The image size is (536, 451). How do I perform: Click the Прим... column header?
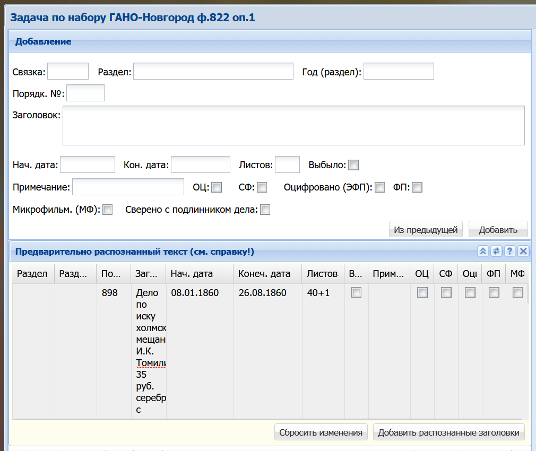tap(389, 274)
